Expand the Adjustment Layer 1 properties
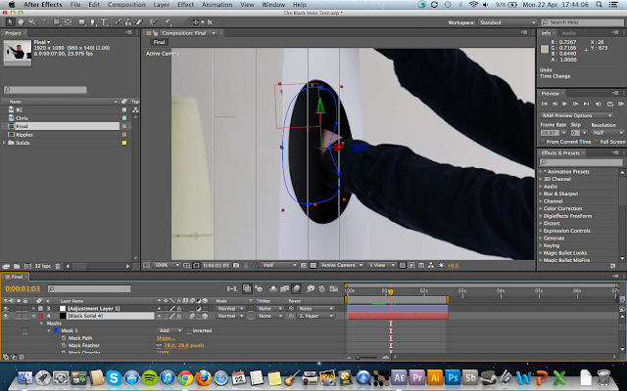Image resolution: width=627 pixels, height=391 pixels. (x=34, y=309)
